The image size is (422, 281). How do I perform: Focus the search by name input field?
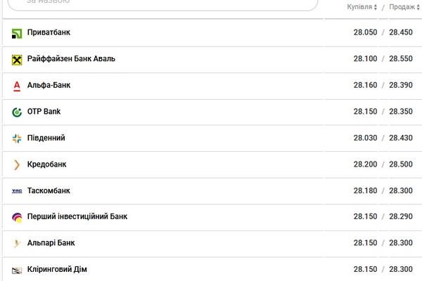click(163, 4)
